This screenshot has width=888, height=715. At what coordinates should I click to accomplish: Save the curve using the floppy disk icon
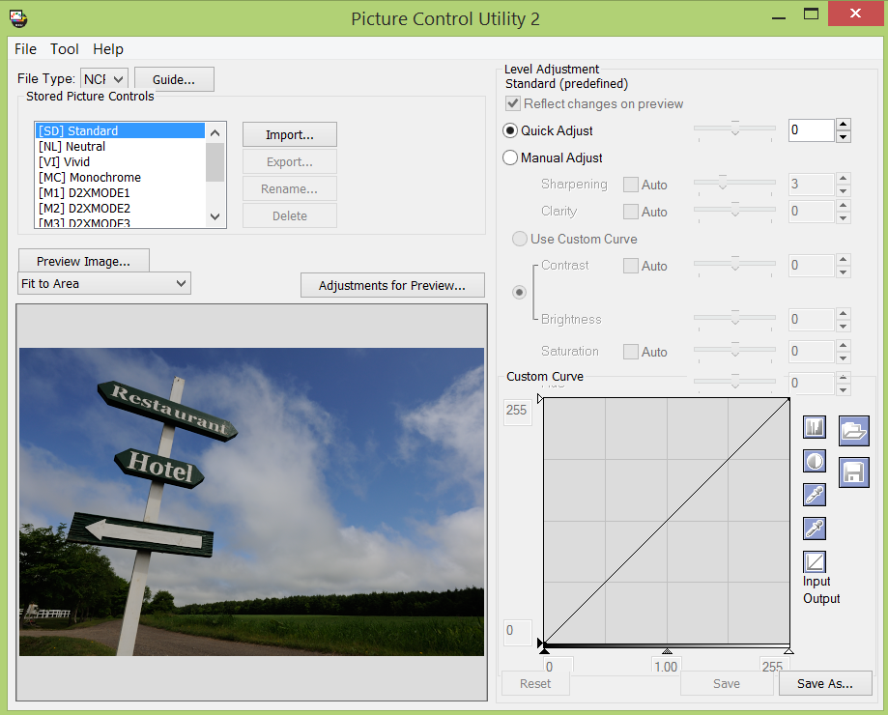(853, 472)
